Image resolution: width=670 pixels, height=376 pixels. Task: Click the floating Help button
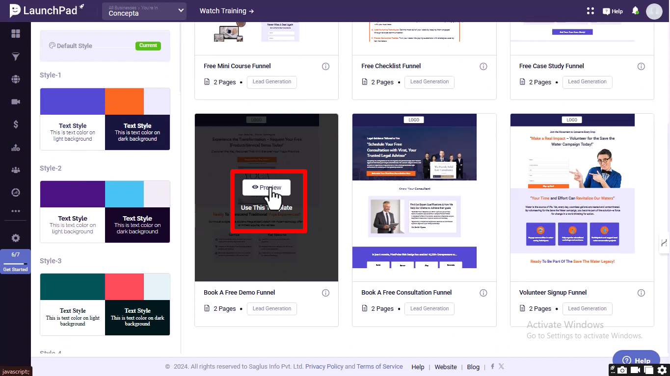click(636, 360)
